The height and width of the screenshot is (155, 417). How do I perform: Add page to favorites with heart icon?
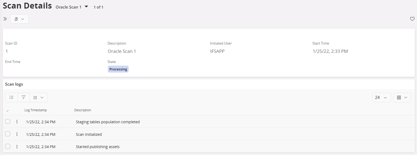click(x=412, y=19)
